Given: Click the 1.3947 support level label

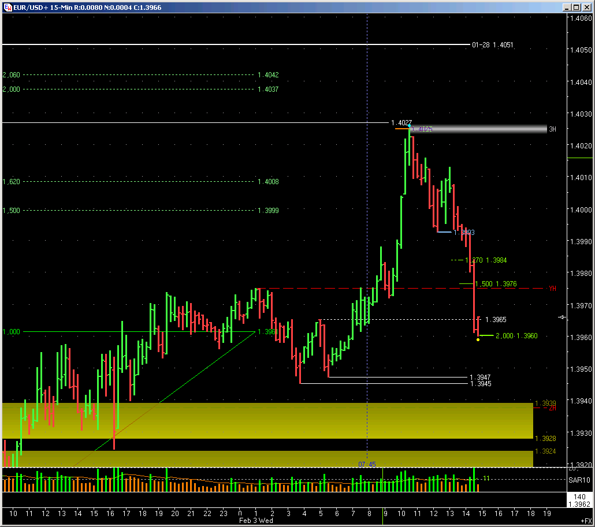Looking at the screenshot, I should point(480,378).
